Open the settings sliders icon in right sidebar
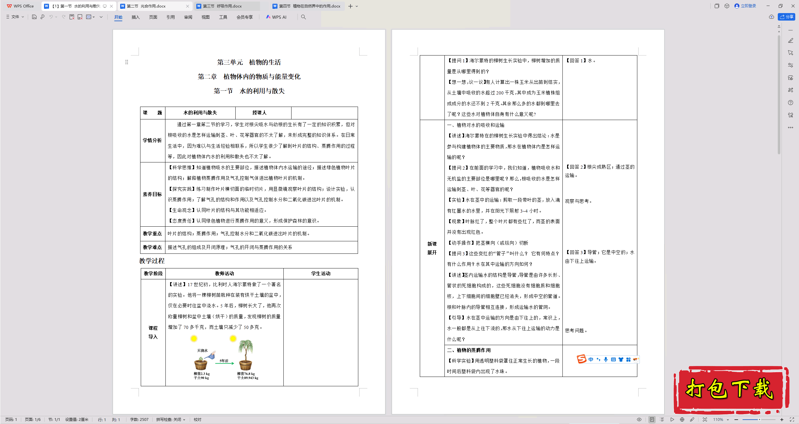This screenshot has width=799, height=424. point(791,65)
